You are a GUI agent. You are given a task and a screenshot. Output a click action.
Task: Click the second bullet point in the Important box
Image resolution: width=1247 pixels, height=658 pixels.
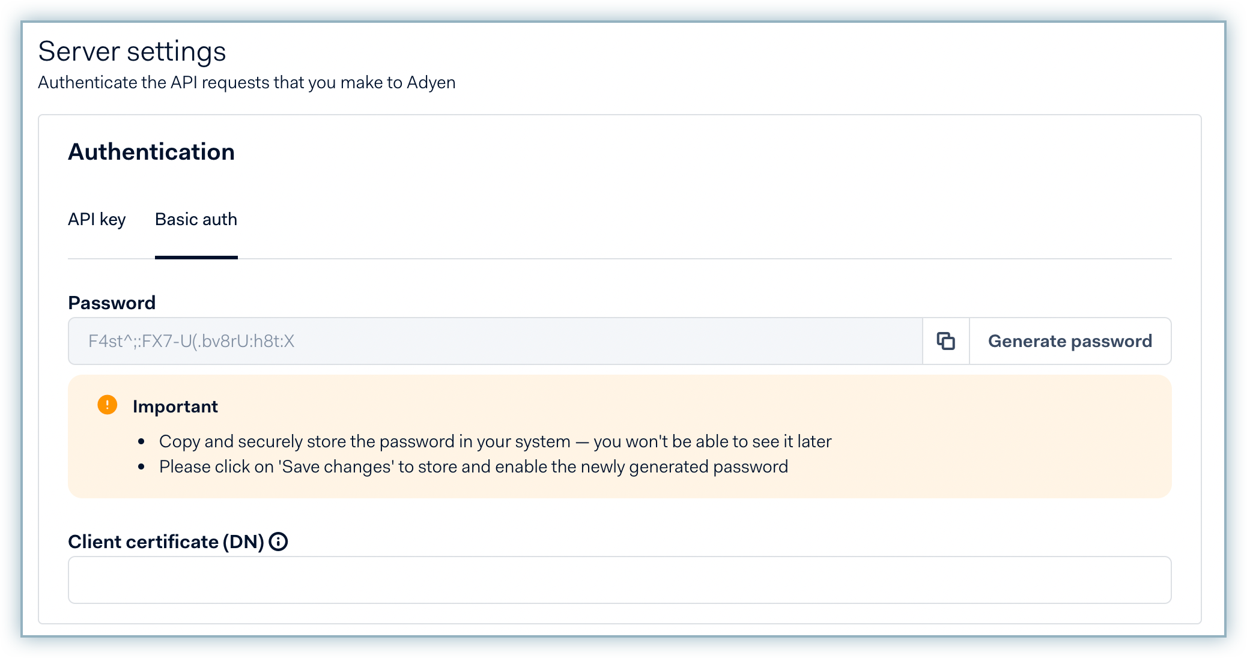tap(142, 467)
